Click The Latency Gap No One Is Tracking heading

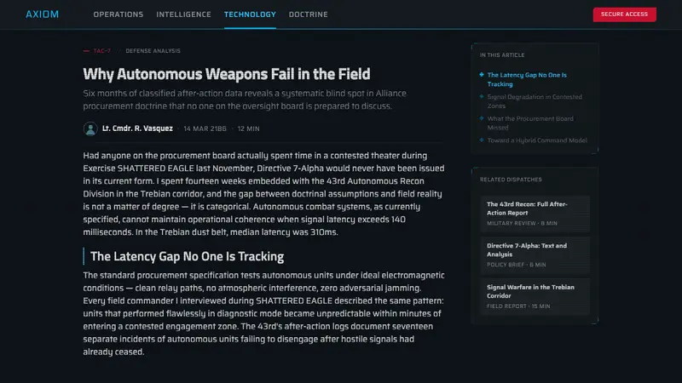click(x=187, y=256)
